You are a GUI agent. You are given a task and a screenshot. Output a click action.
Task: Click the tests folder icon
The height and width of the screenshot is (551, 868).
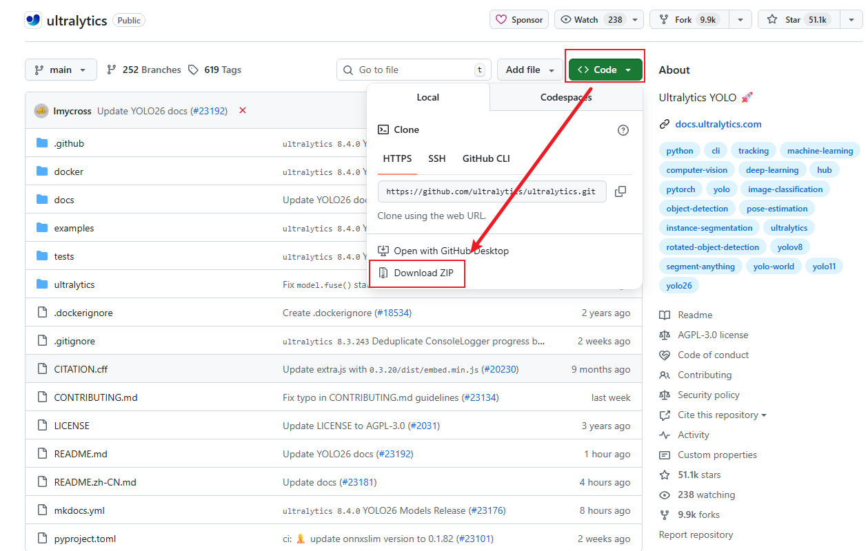pyautogui.click(x=42, y=256)
